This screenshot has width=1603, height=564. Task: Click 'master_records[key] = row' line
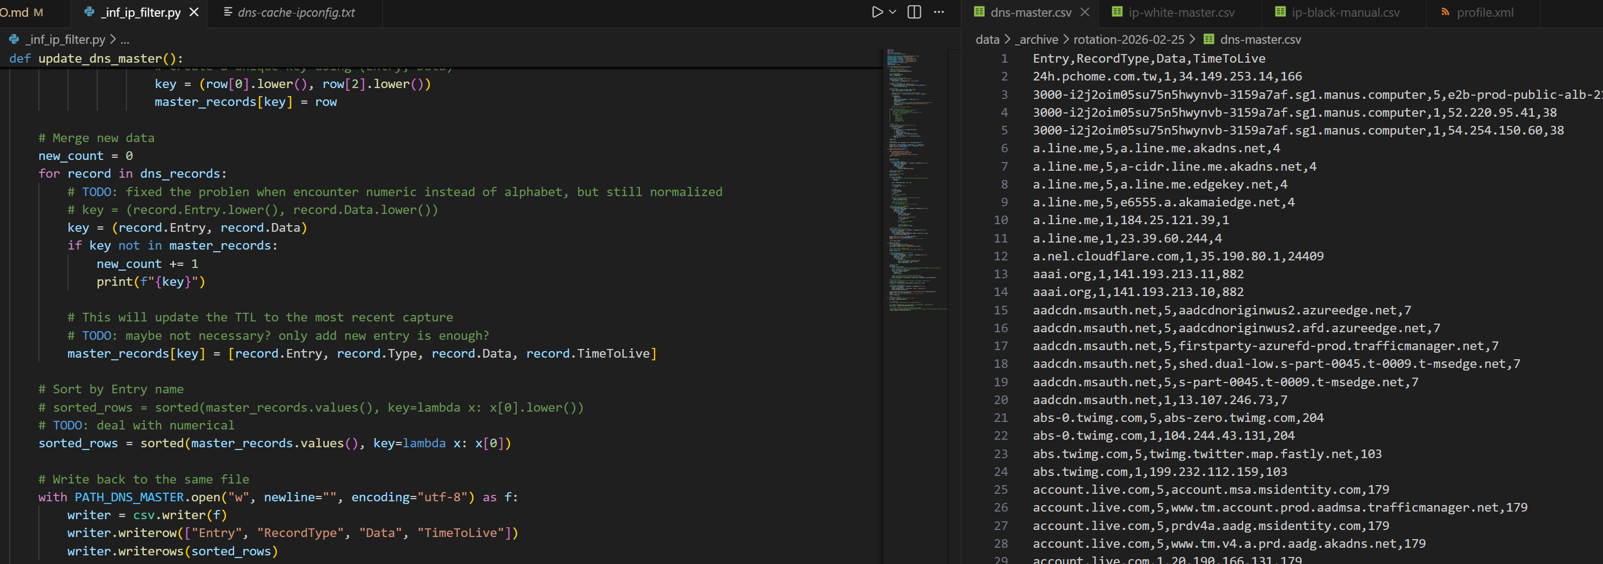(246, 102)
